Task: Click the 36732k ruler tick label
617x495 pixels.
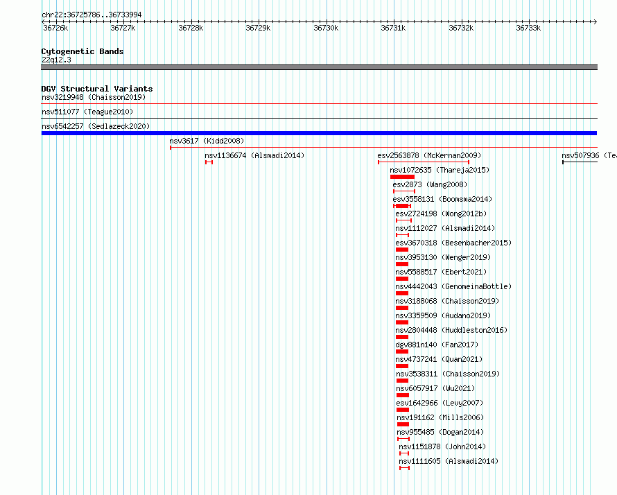Action: pos(461,28)
